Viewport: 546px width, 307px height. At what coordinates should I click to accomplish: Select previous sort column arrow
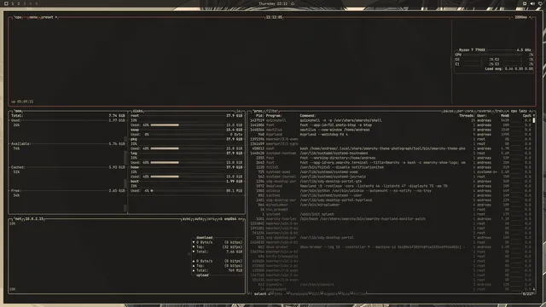click(508, 111)
